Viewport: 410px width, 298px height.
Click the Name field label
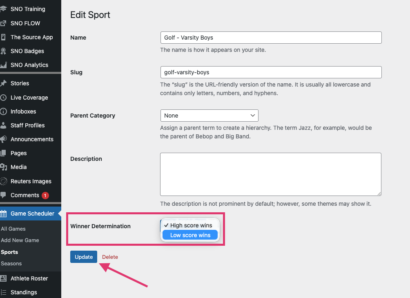pyautogui.click(x=78, y=38)
